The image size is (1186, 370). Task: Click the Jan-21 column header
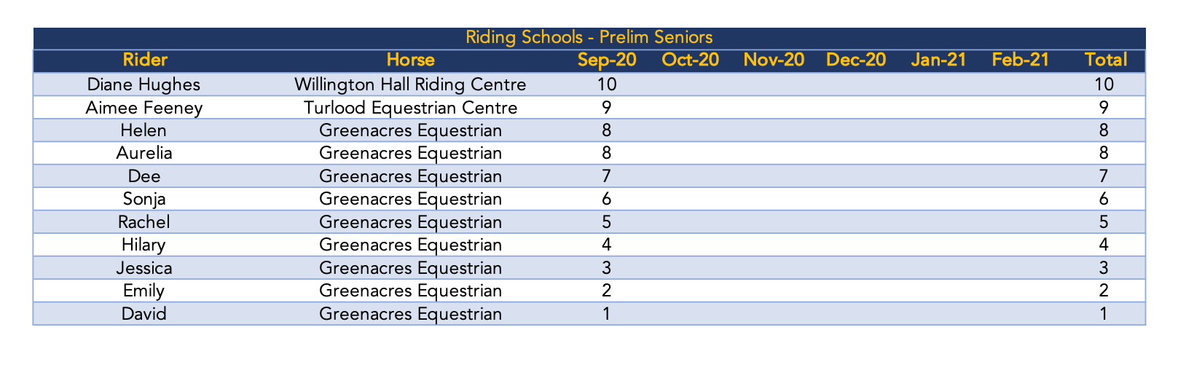point(938,60)
